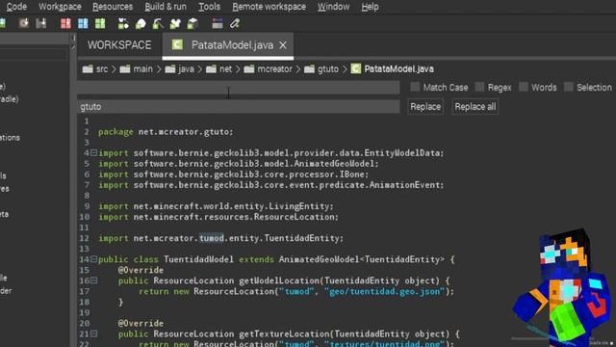Select the PatataModel.java tab
Viewport: 616px width, 347px height.
(x=228, y=45)
